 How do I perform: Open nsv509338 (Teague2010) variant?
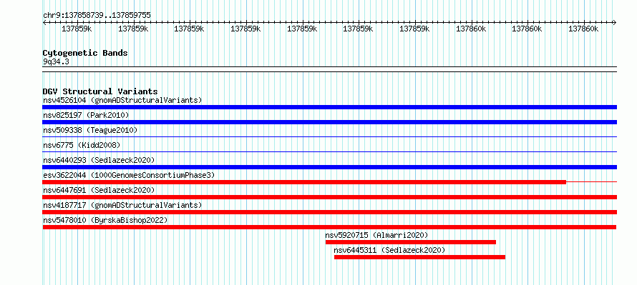90,130
